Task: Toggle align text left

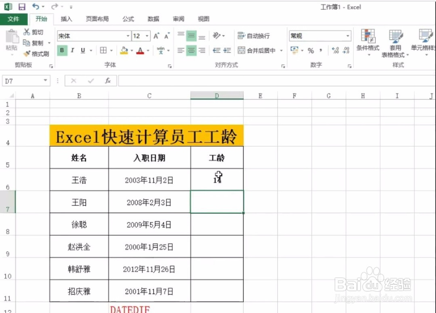Action: 181,50
